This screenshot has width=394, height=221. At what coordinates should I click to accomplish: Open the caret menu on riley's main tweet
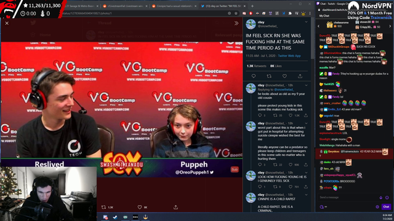pyautogui.click(x=306, y=22)
